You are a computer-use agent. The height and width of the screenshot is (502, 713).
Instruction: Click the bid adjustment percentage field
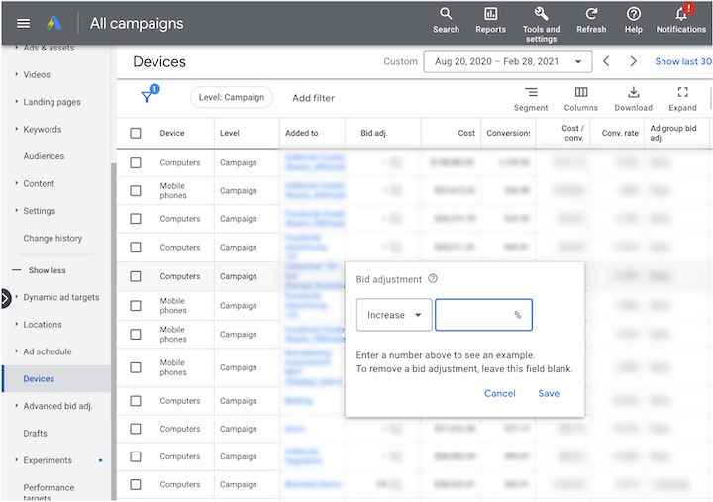[475, 315]
